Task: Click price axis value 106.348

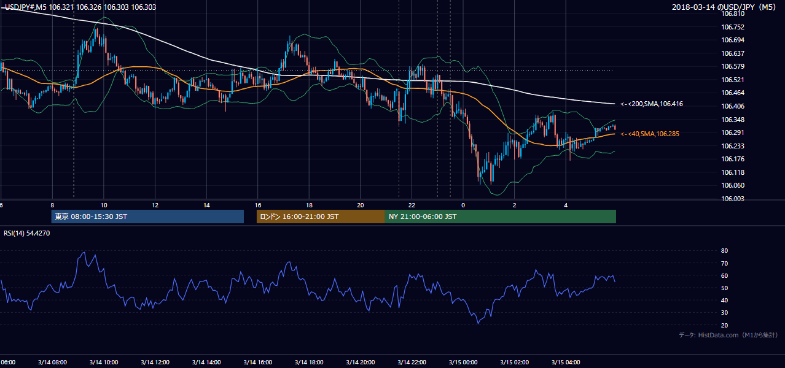Action: (x=732, y=120)
